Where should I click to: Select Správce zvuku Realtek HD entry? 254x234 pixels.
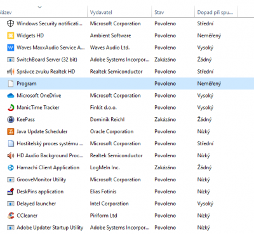coord(46,72)
